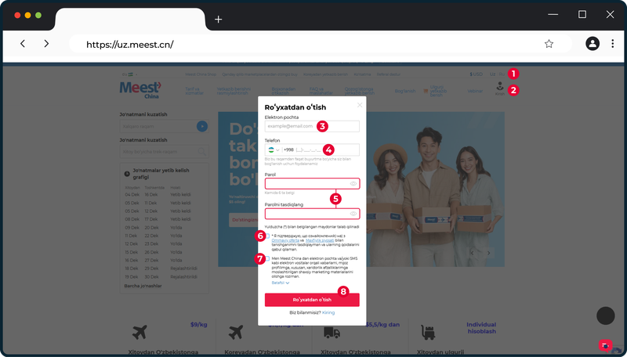Check the Ommaviy oferta agreement checkbox
Image resolution: width=627 pixels, height=357 pixels.
click(267, 236)
